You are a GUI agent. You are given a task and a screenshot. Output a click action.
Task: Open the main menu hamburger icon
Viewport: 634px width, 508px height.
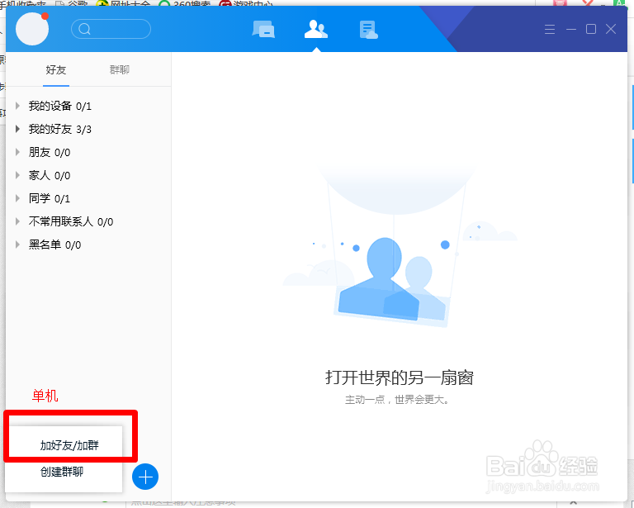coord(550,29)
